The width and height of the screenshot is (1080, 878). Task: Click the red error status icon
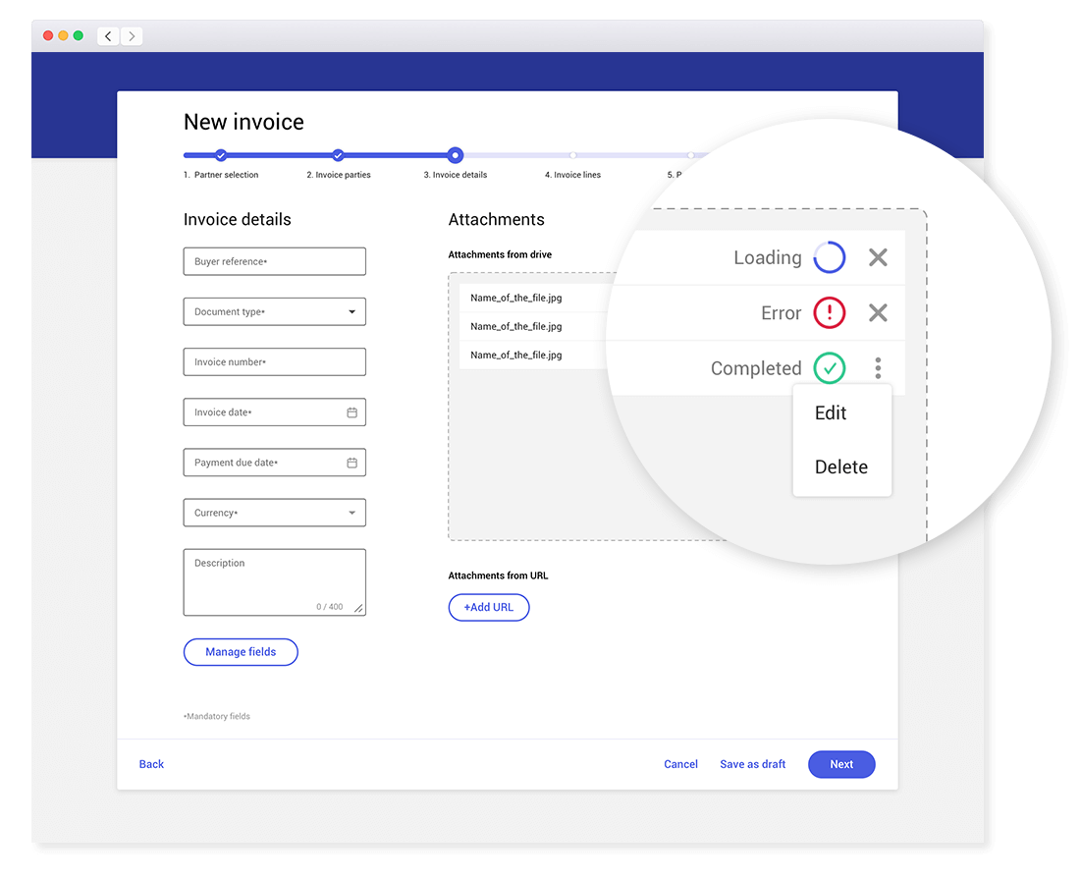tap(830, 312)
